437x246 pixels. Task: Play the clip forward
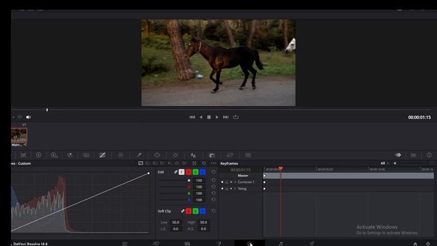click(x=217, y=117)
